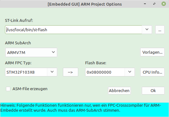Enable the ASM-File erzeugen checkbox
The image size is (169, 117).
coord(8,89)
